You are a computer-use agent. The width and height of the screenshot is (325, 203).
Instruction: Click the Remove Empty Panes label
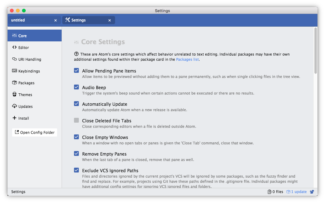tap(104, 154)
